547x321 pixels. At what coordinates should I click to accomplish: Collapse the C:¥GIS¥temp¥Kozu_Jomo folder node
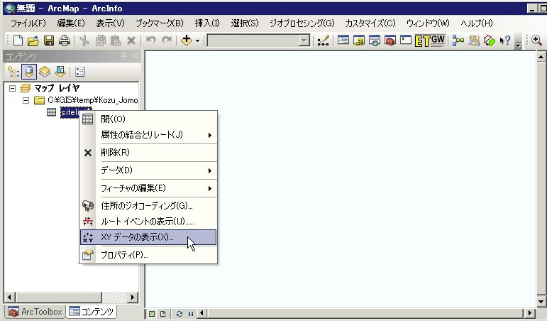[26, 101]
